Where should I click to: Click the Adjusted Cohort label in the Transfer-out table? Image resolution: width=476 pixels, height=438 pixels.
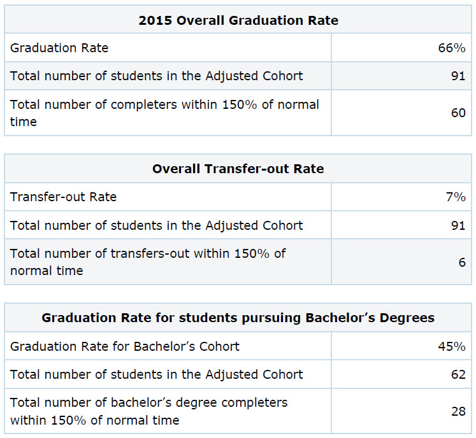[x=157, y=225]
